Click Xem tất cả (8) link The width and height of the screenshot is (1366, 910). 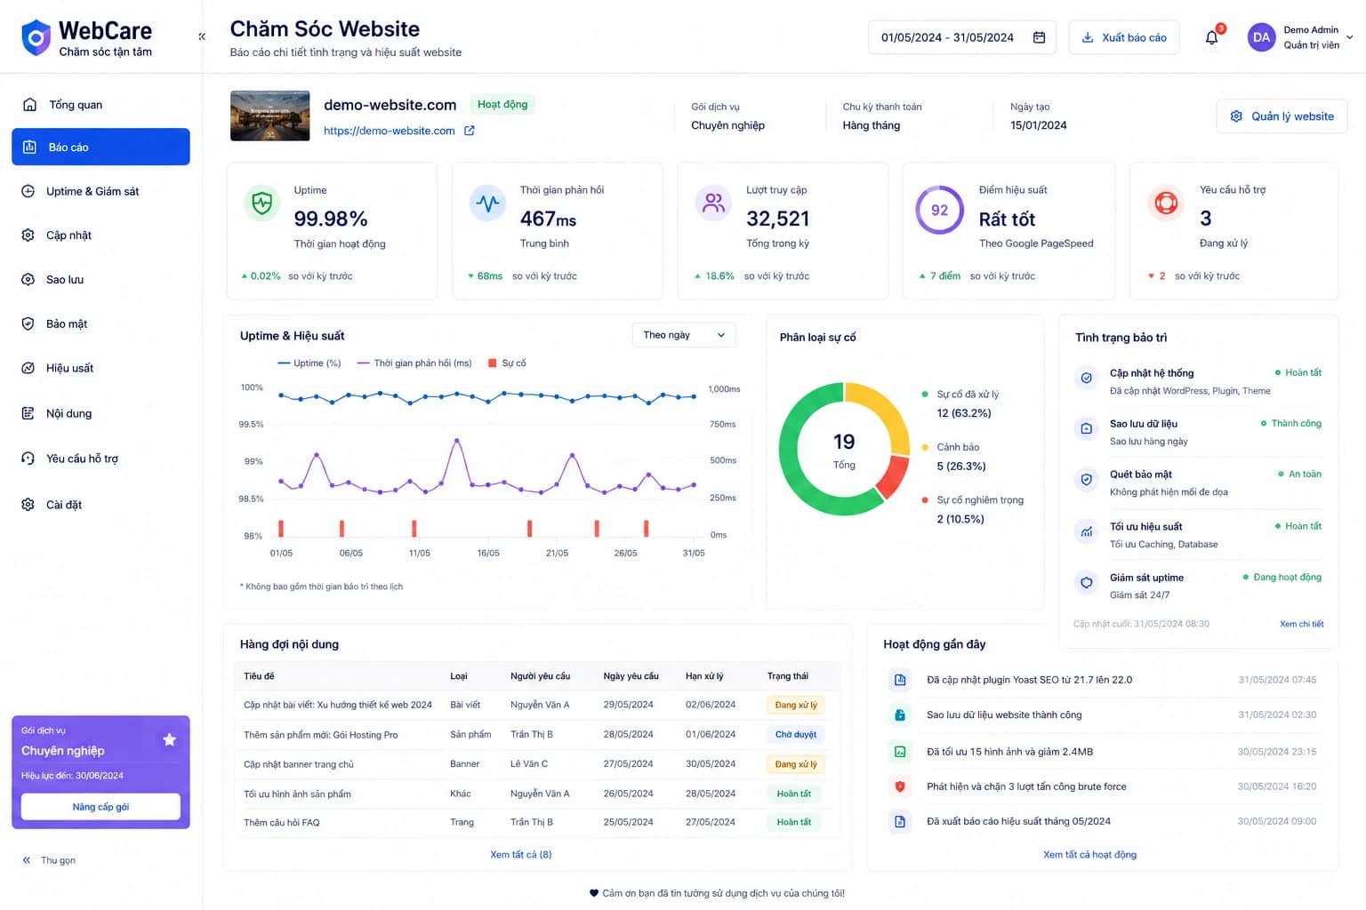point(521,855)
